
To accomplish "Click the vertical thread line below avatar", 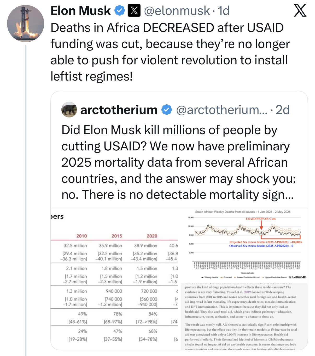I will (26, 200).
